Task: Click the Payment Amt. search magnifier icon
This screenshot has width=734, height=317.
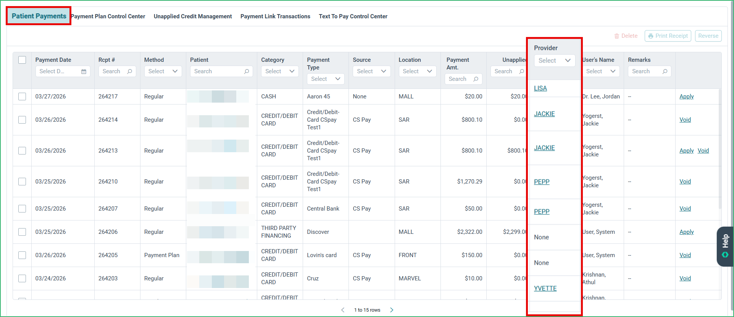Action: click(x=476, y=79)
